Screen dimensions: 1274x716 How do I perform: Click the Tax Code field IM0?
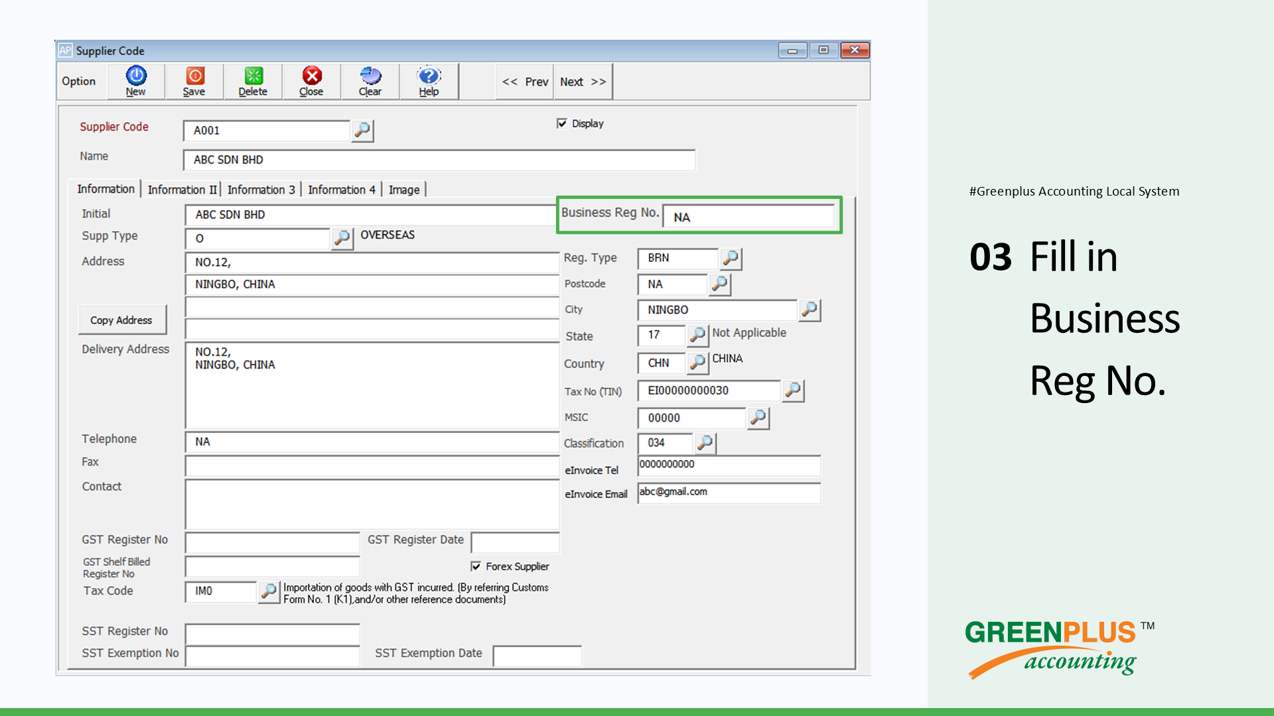[221, 591]
